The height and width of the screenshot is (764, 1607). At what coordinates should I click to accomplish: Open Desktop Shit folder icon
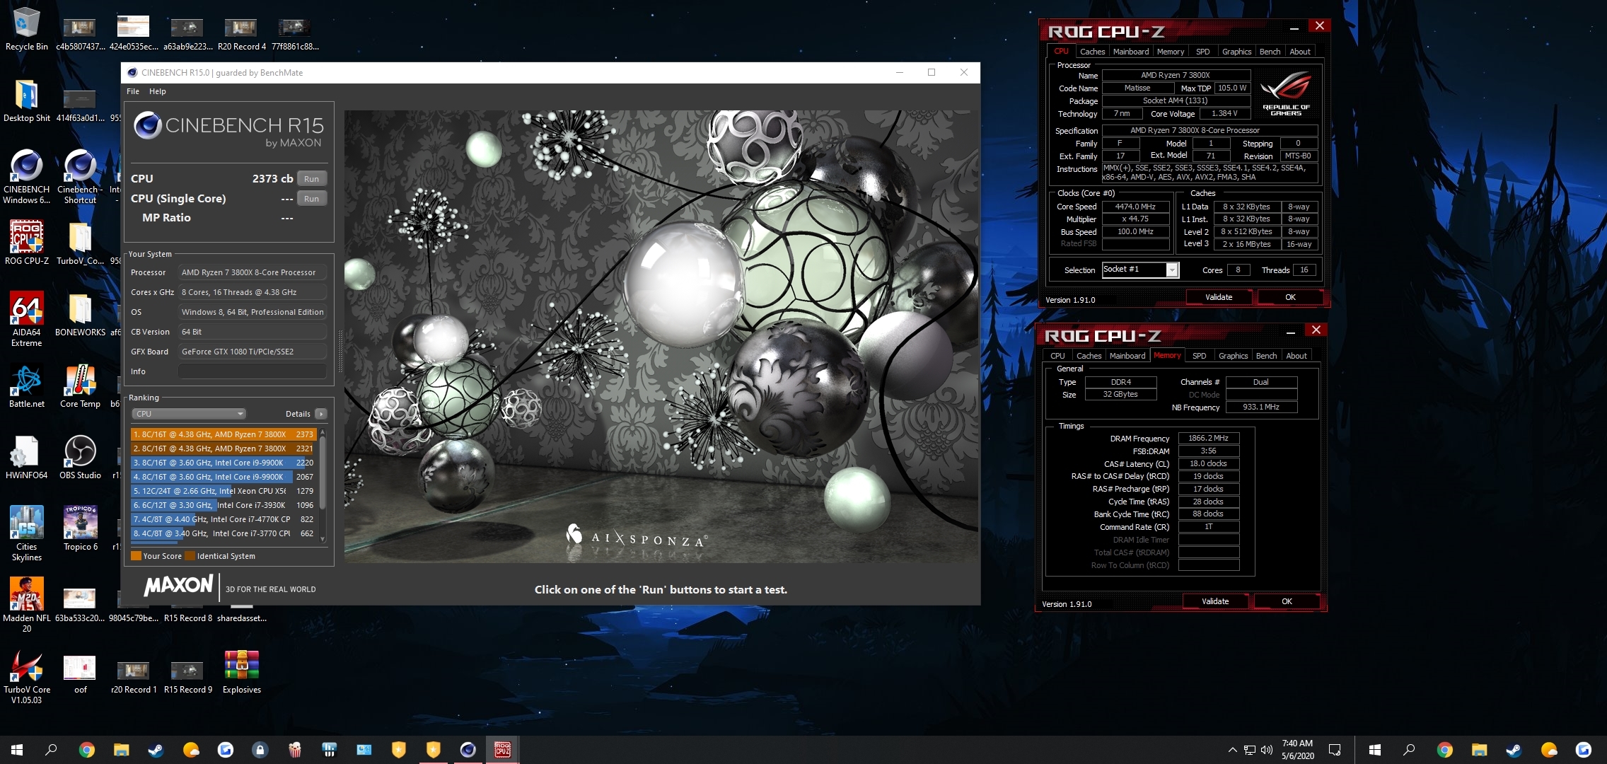click(x=26, y=100)
